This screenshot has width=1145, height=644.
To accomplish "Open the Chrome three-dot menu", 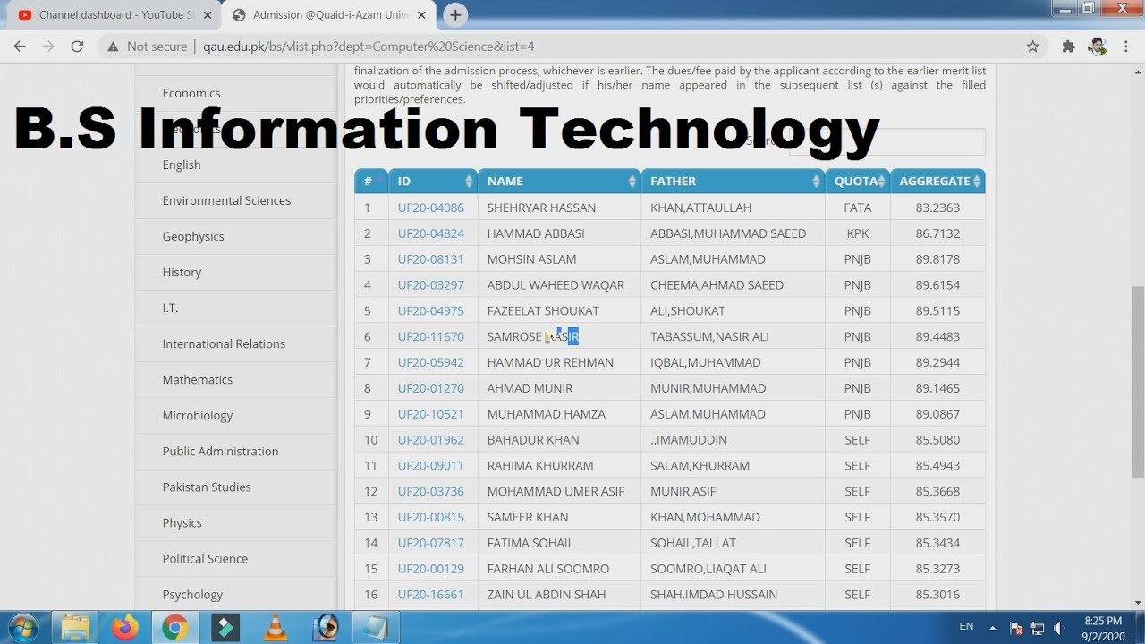I will click(x=1125, y=47).
